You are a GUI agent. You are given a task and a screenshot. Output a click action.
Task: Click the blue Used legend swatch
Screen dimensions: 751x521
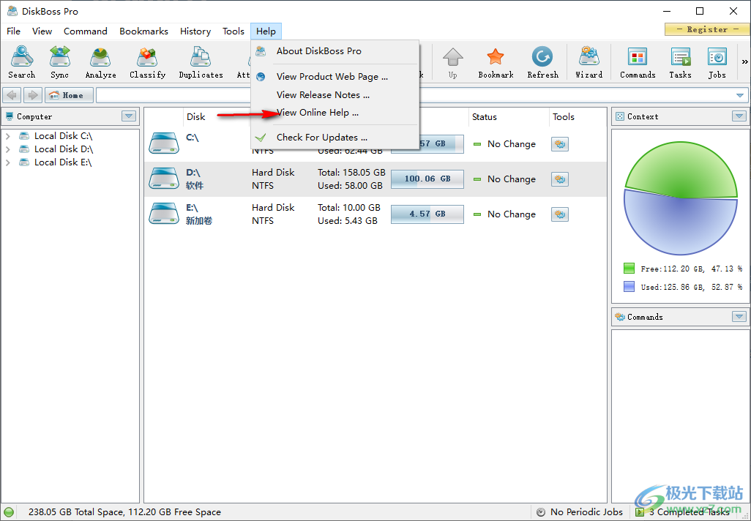[x=629, y=287]
